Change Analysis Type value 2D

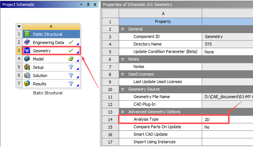click(x=227, y=120)
